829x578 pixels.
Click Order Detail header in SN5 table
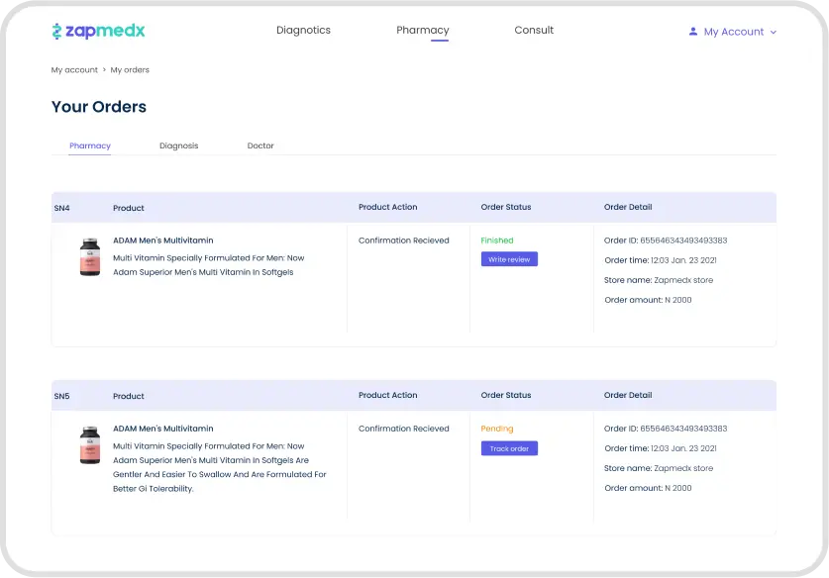(x=628, y=395)
